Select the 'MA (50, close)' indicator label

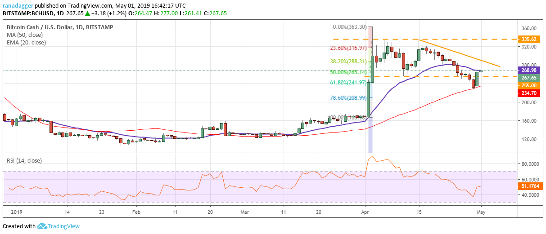[x=25, y=35]
